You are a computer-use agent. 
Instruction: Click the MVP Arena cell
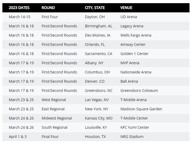(x=130, y=63)
